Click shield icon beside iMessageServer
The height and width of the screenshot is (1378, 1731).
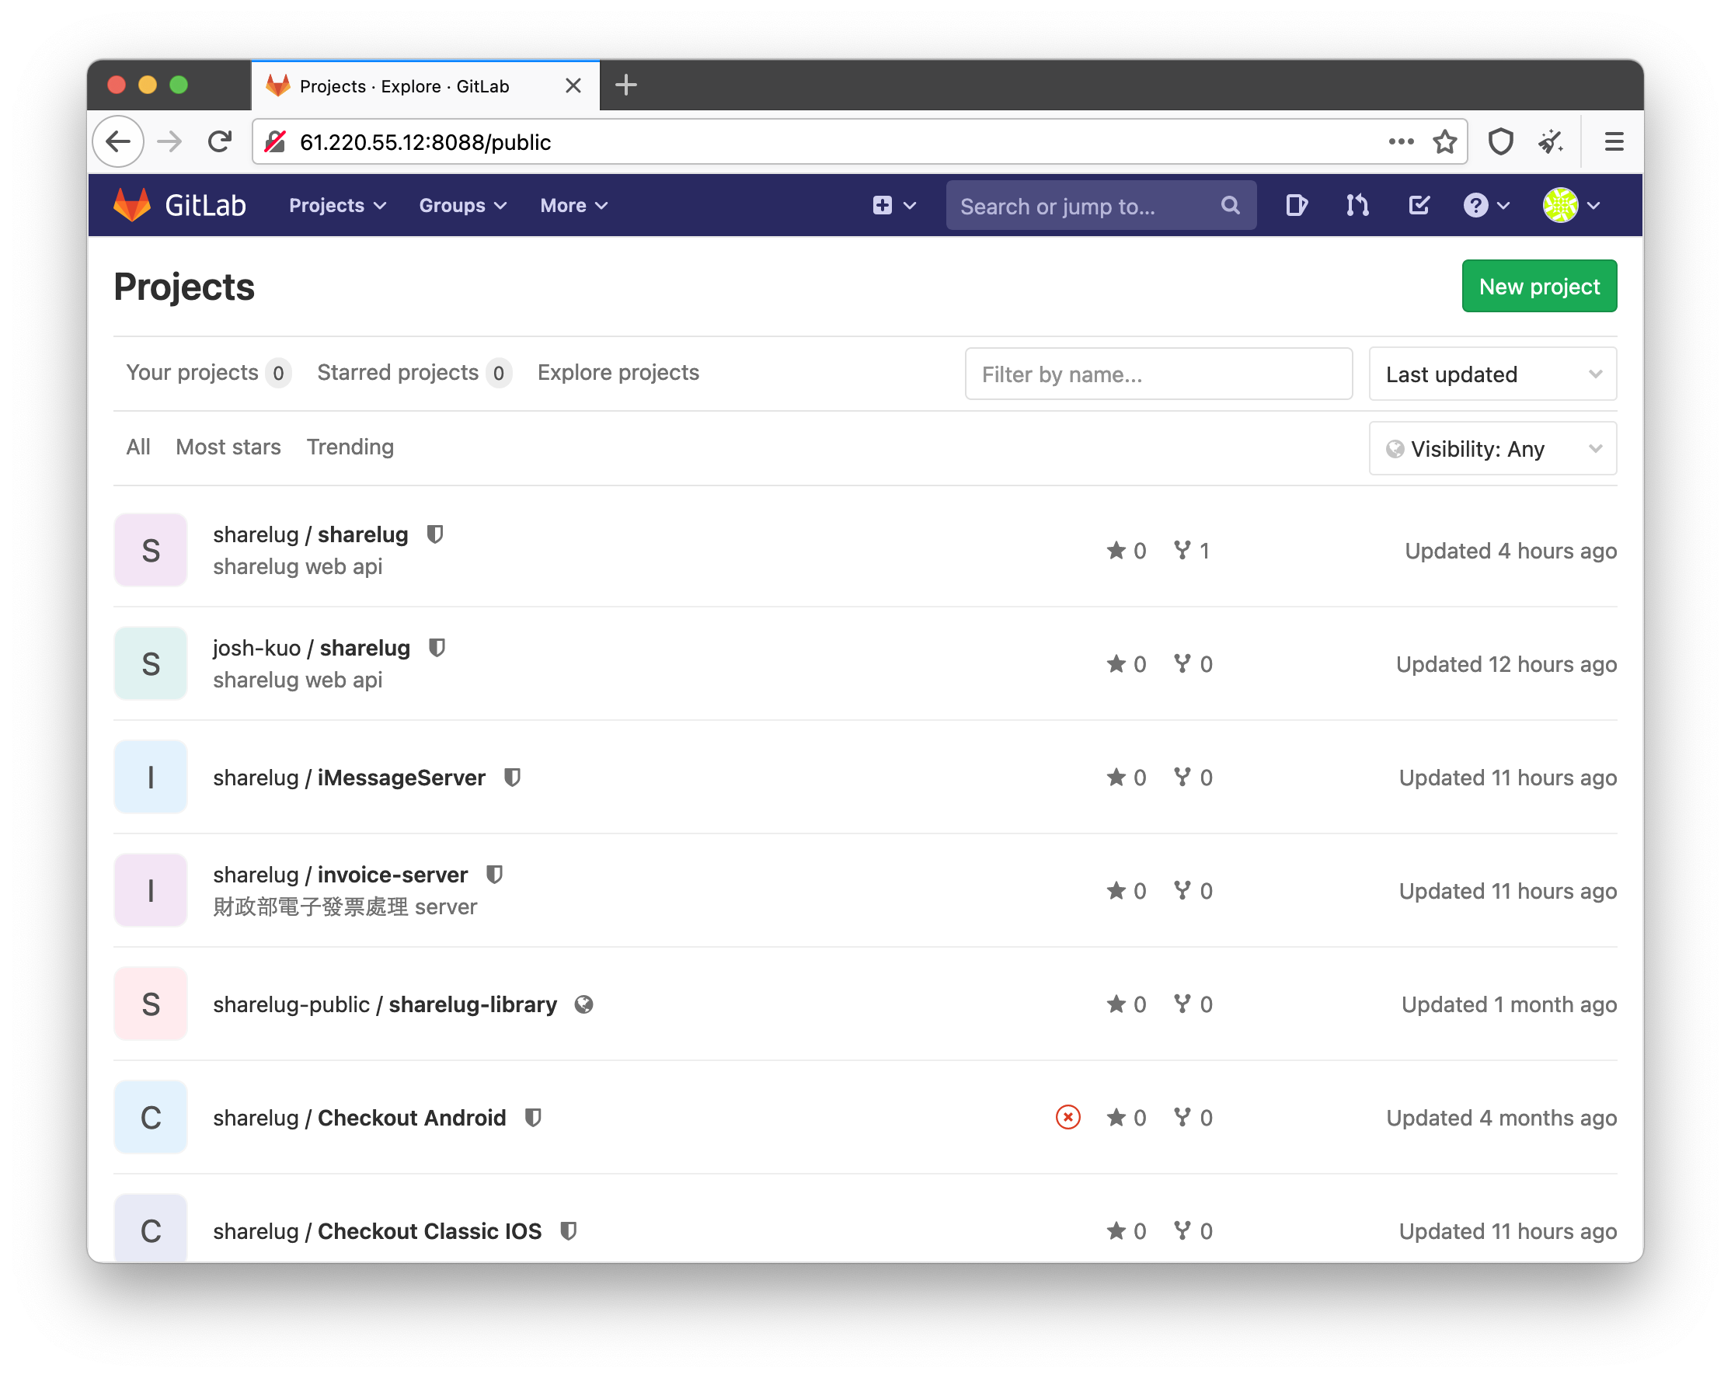pyautogui.click(x=512, y=777)
